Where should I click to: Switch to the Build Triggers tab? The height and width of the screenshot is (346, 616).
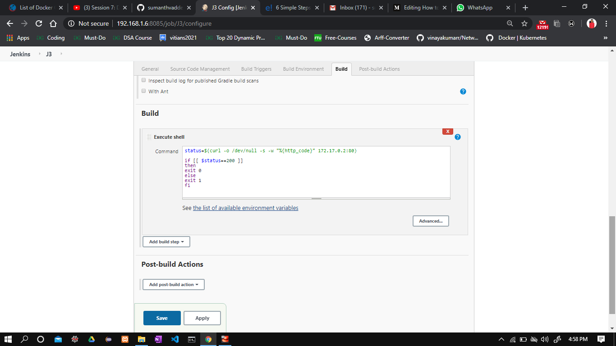(256, 69)
